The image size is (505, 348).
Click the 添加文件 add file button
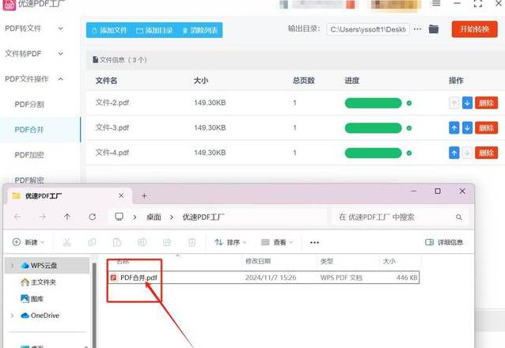tap(109, 30)
